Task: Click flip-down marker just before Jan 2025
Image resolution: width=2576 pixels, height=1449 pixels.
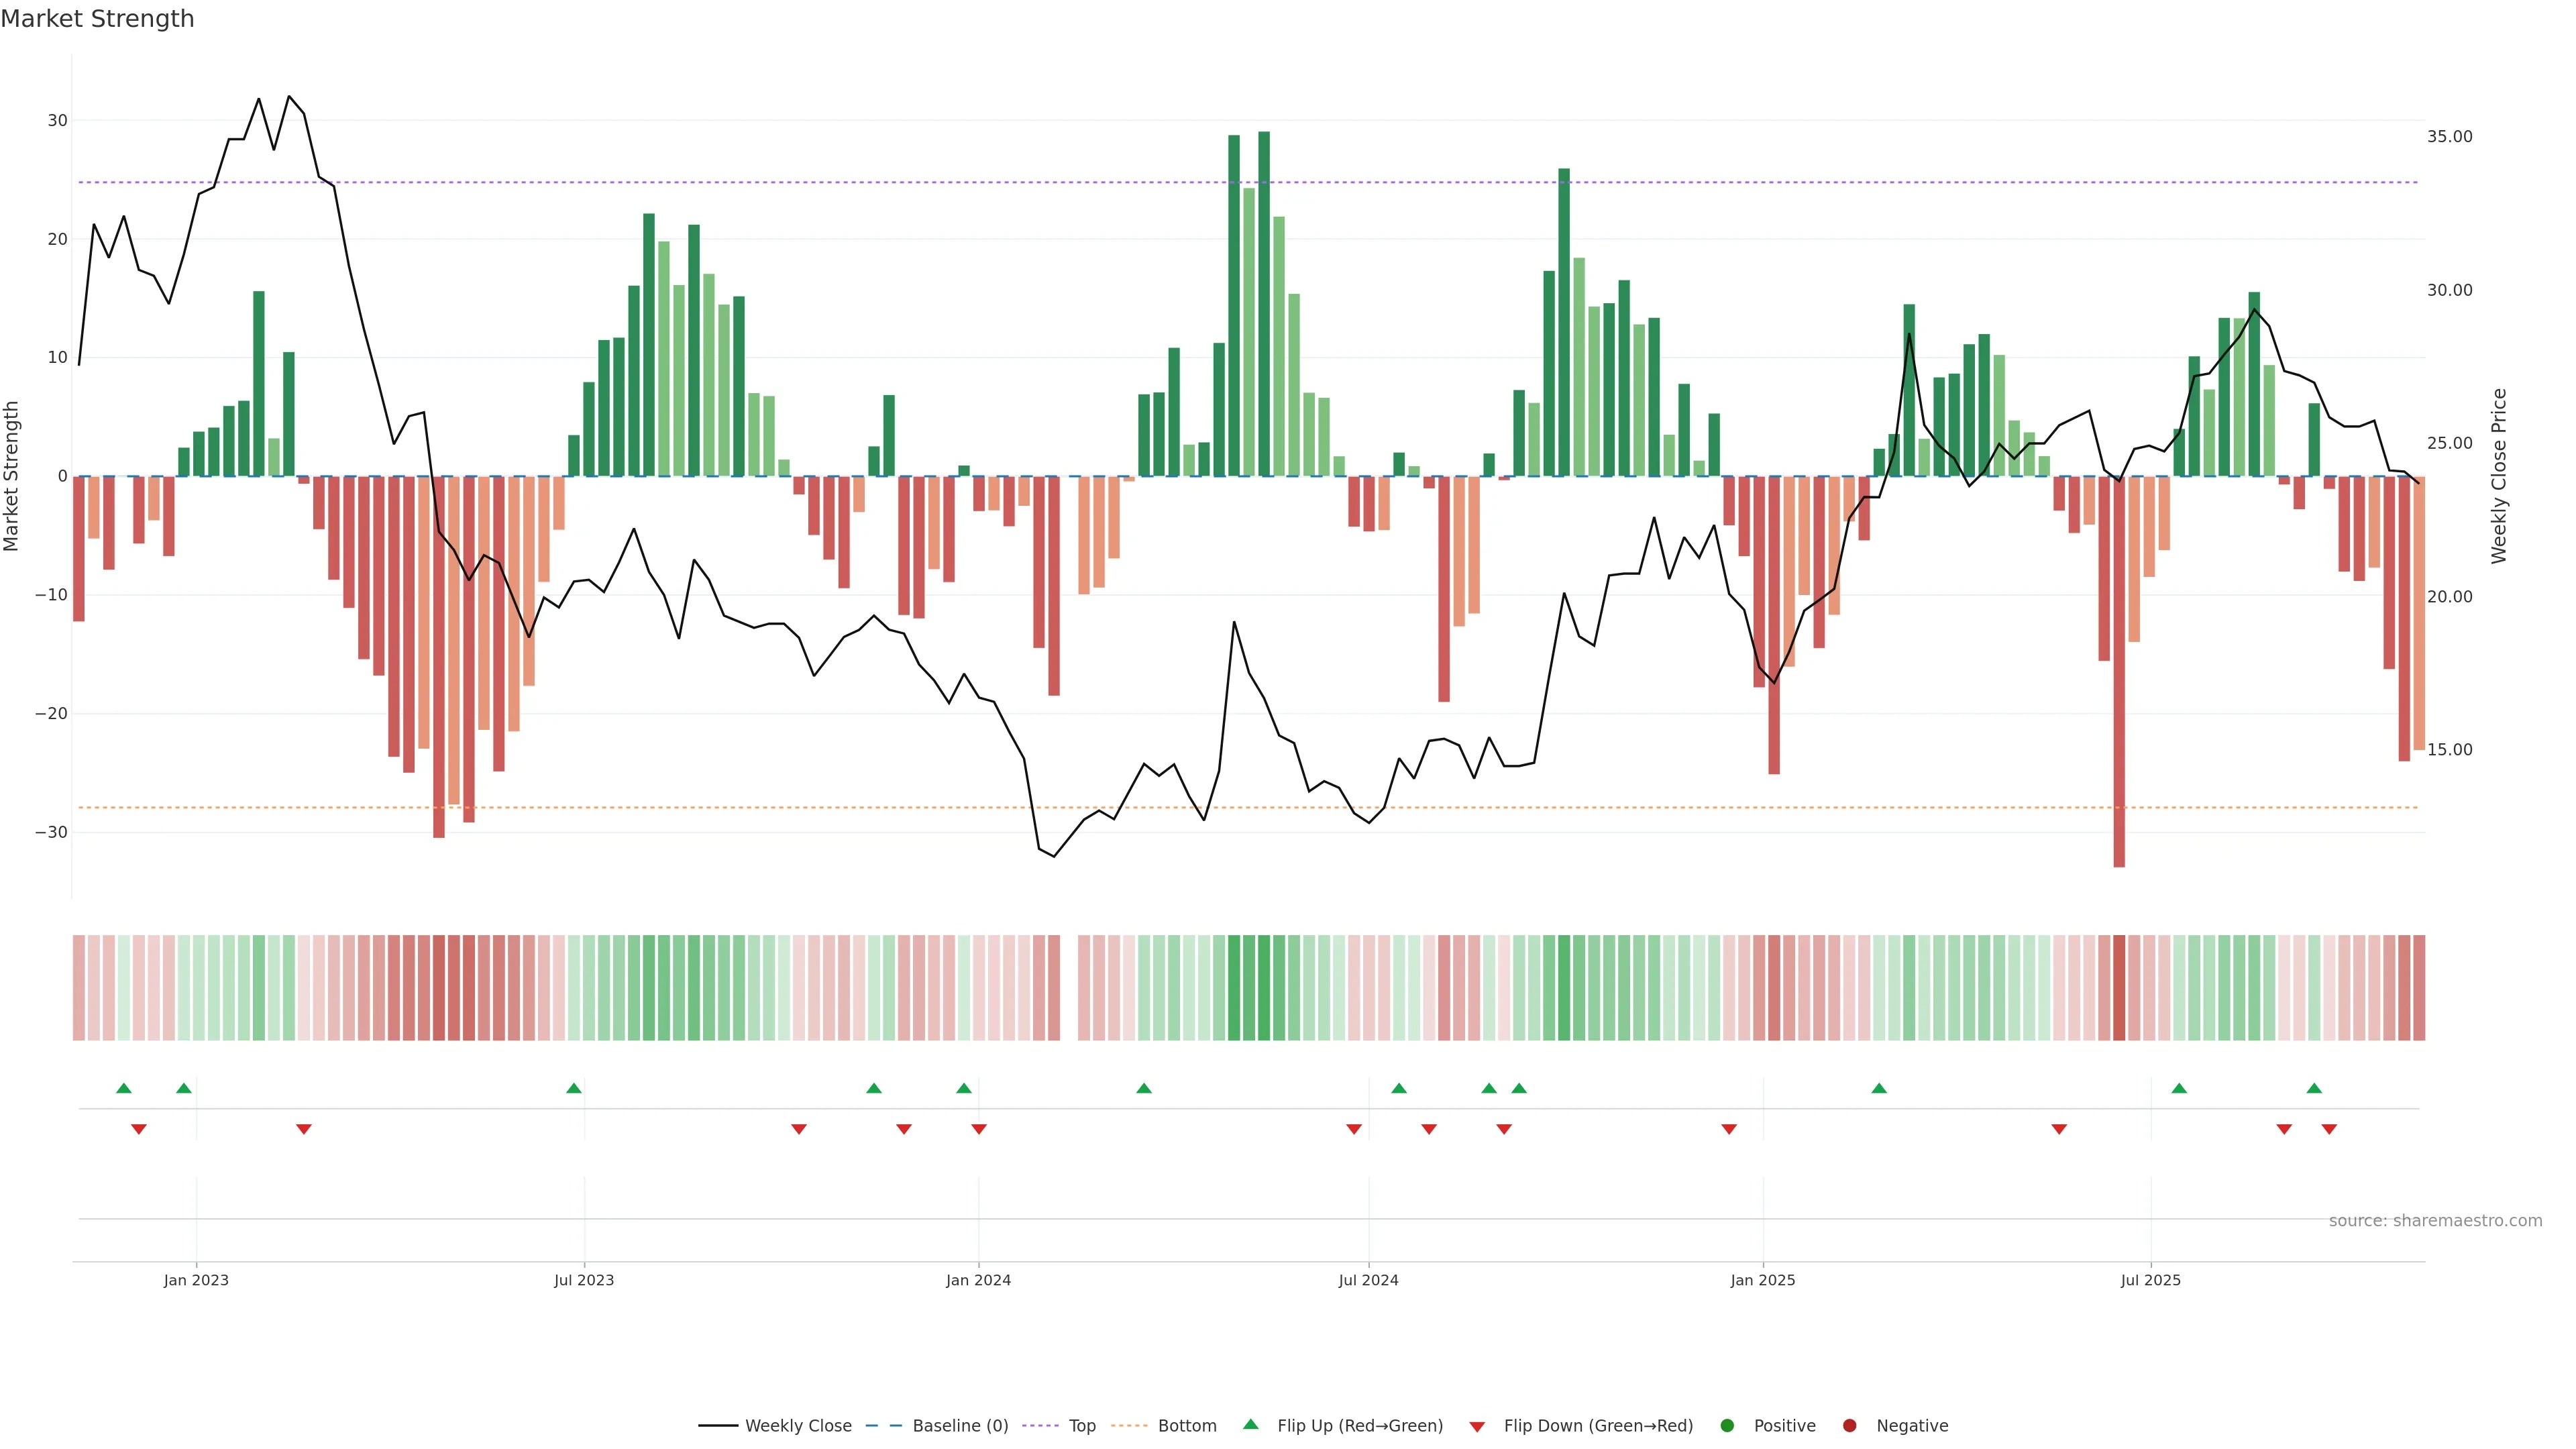Action: click(x=1729, y=1129)
